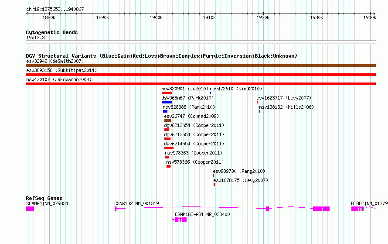
Task: Click the blue gain bar under dgv568n67
Action: click(167, 102)
